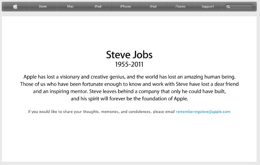The height and width of the screenshot is (165, 260).
Task: Open the Support nav tab
Action: 208,7
